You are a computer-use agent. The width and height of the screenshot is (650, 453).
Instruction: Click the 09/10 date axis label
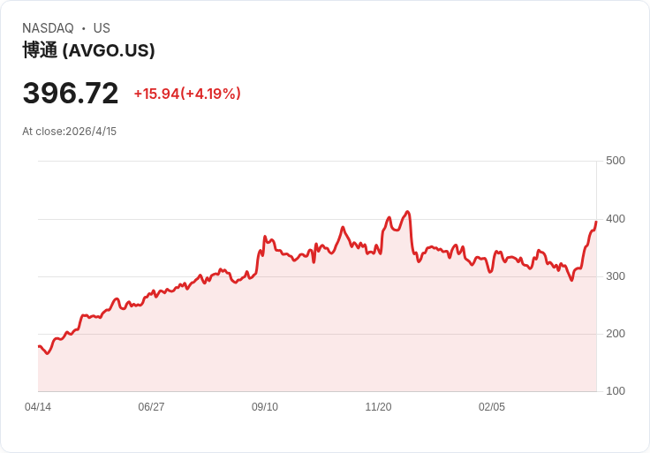pos(265,407)
